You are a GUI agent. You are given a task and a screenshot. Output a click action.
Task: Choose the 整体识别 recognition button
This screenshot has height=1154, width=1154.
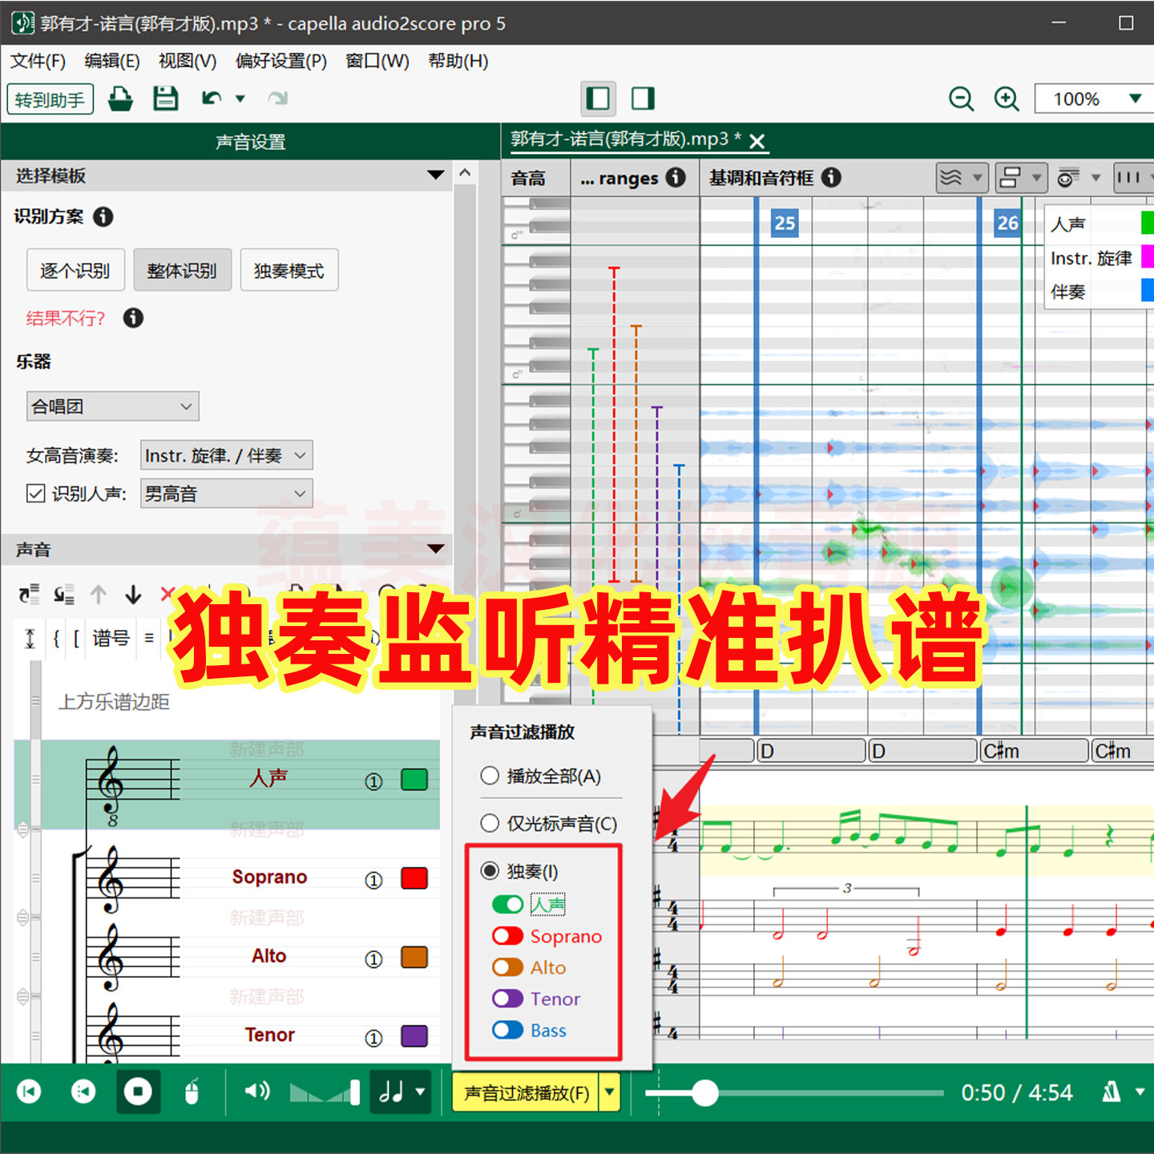(x=182, y=270)
